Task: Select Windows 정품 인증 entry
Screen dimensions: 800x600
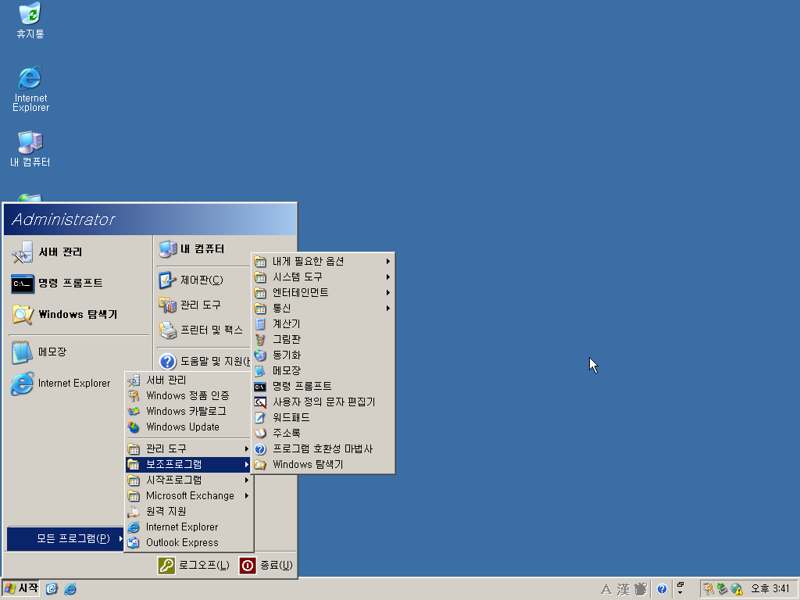Action: coord(189,396)
